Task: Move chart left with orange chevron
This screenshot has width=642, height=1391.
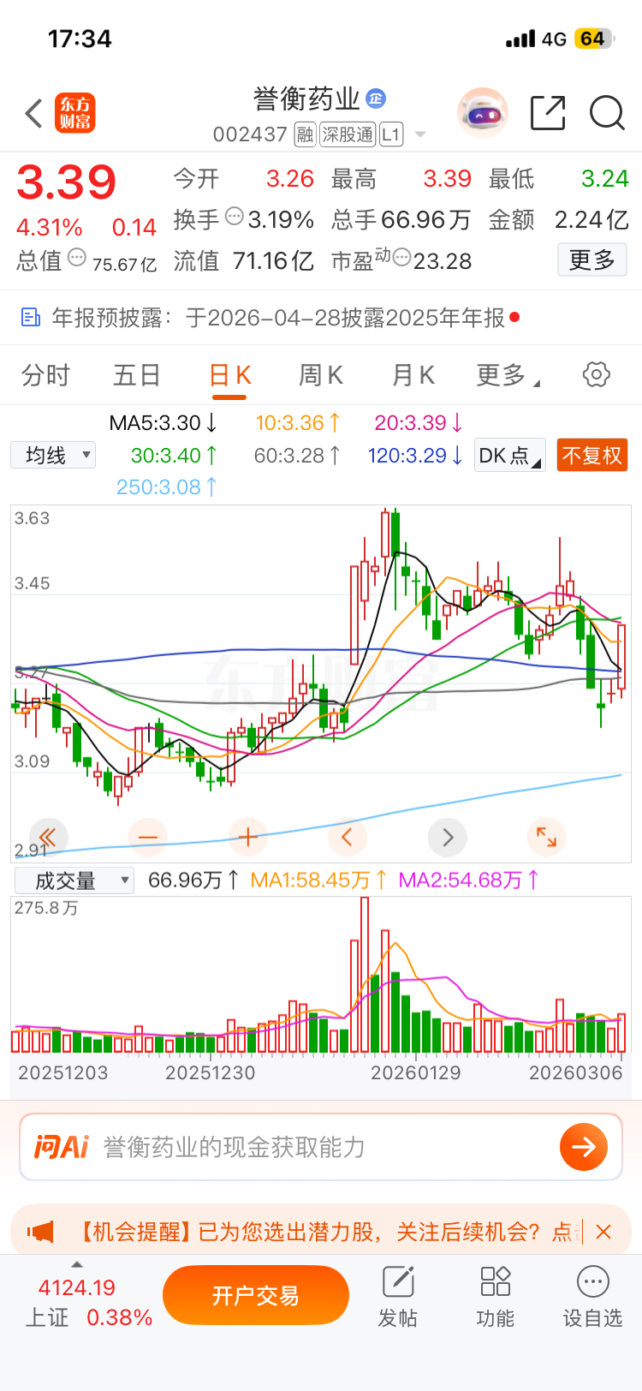Action: pyautogui.click(x=347, y=837)
